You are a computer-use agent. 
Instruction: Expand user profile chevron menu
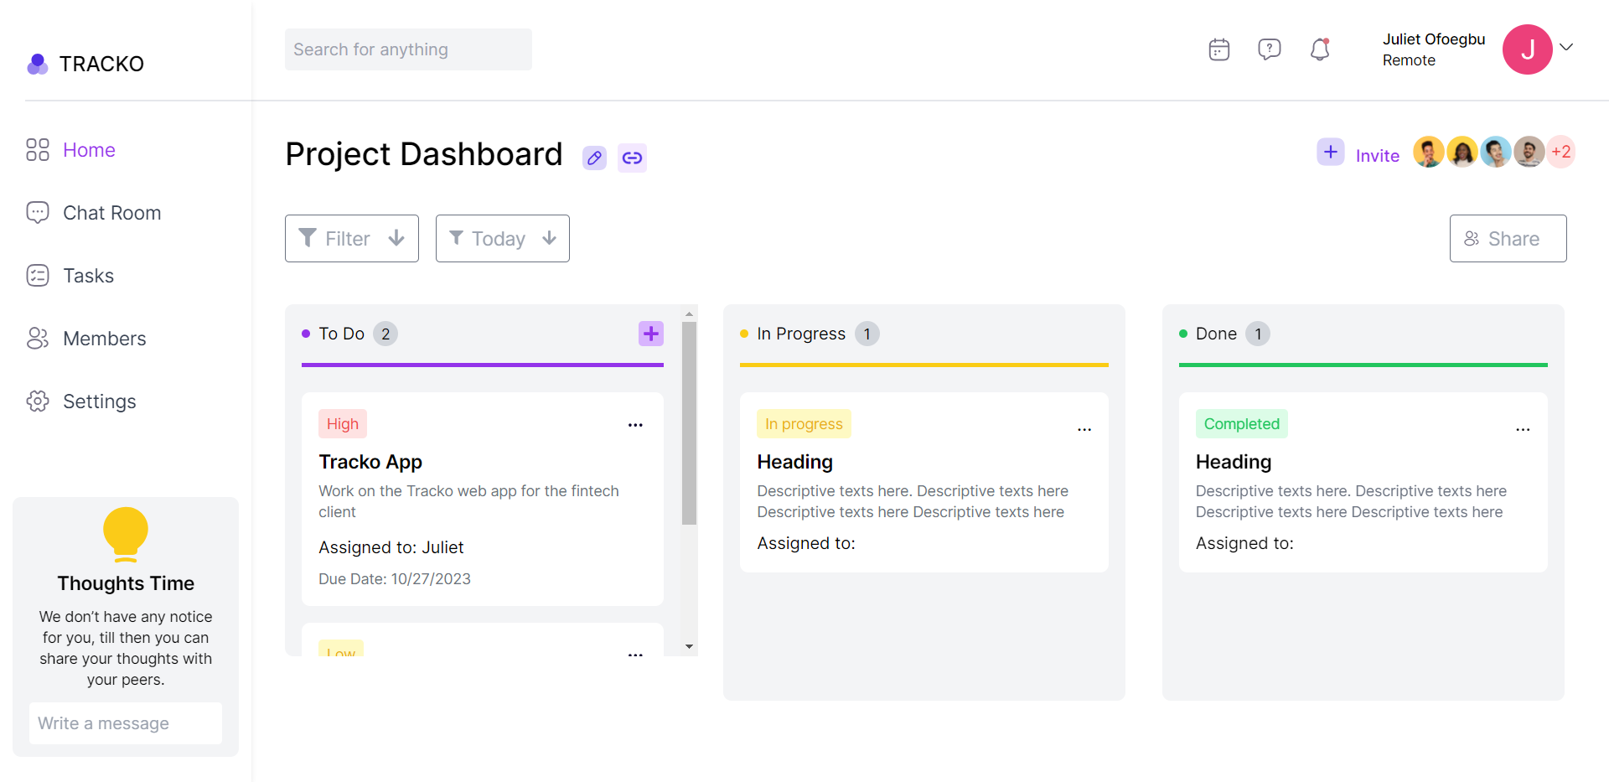pos(1566,48)
